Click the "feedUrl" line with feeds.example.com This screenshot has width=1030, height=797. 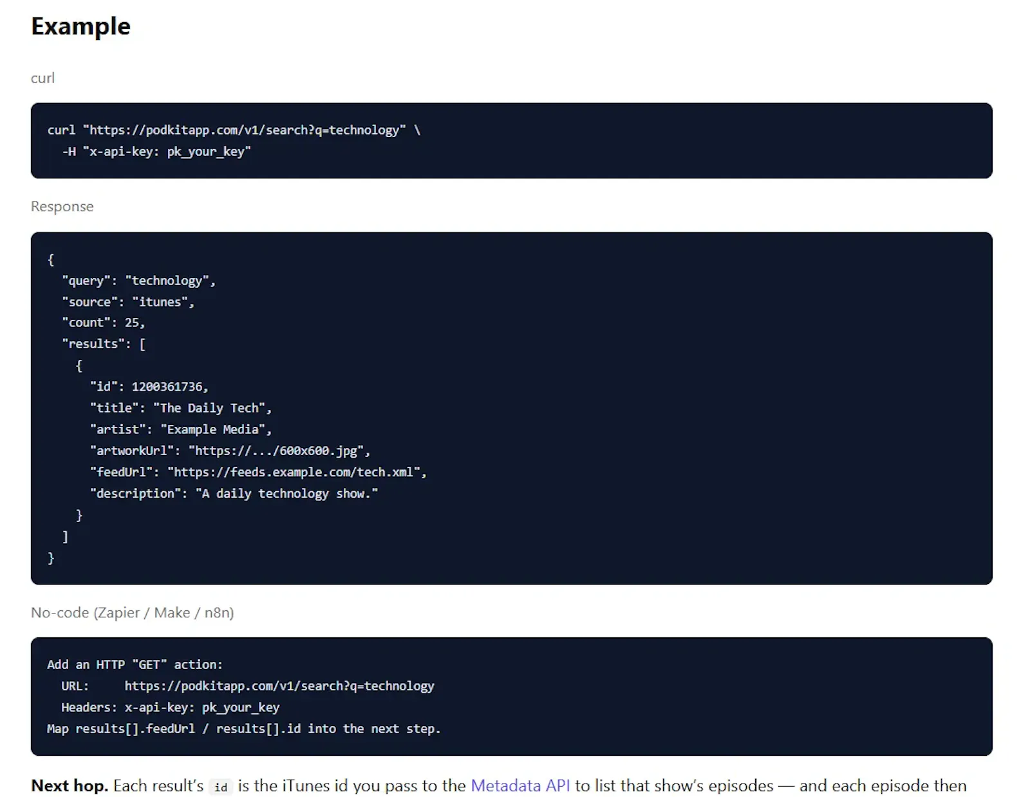258,472
